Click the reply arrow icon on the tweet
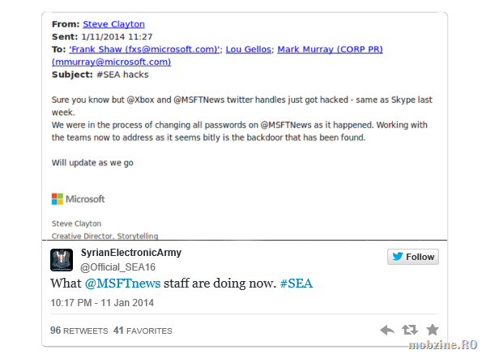The height and width of the screenshot is (354, 482). click(387, 330)
